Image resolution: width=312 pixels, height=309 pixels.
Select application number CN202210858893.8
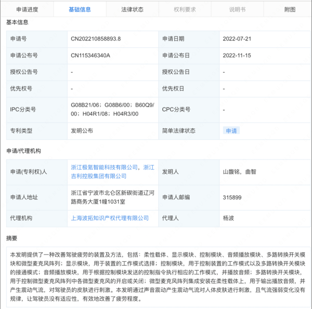(x=96, y=39)
